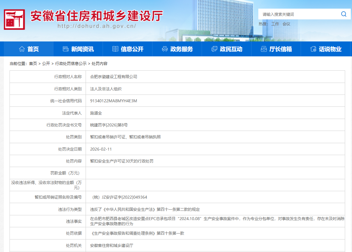Select the 信息公开 navigation item
The width and height of the screenshot is (352, 252).
pyautogui.click(x=132, y=49)
